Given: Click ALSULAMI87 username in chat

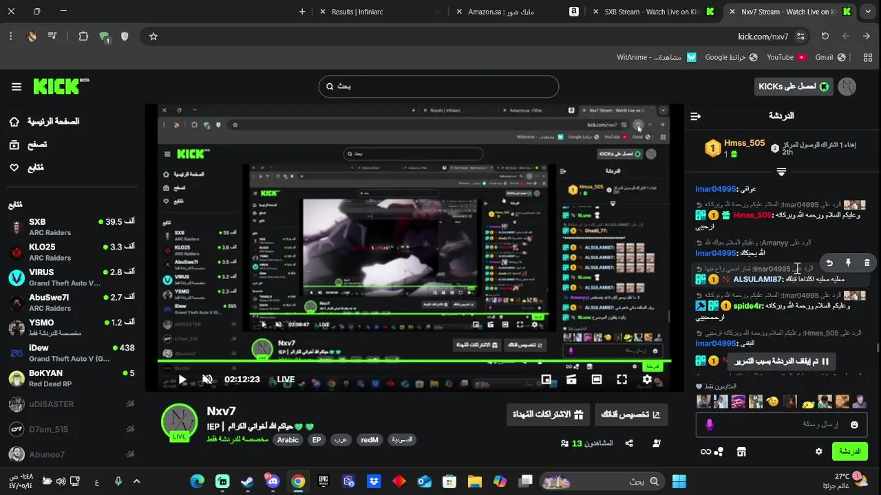Looking at the screenshot, I should pyautogui.click(x=757, y=279).
